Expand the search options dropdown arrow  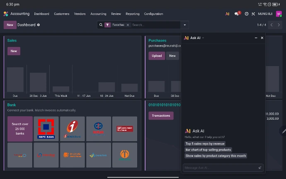point(185,25)
